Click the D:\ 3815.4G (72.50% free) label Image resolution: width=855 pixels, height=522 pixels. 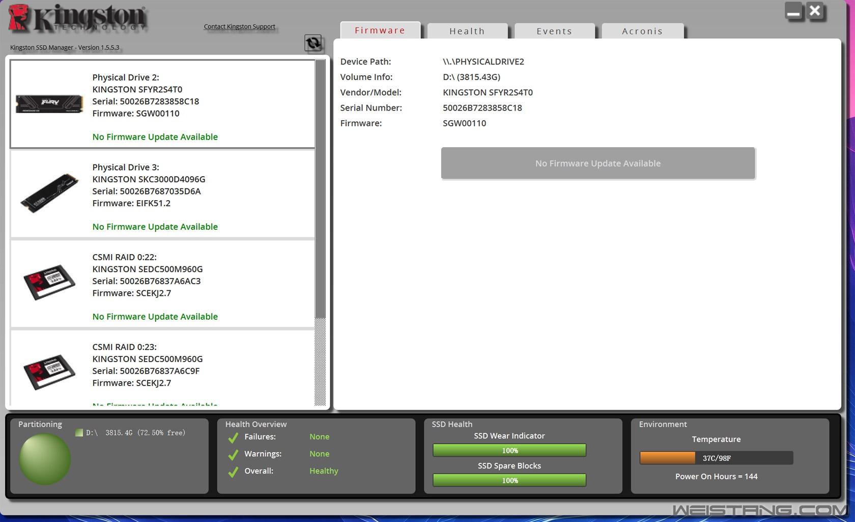(x=136, y=433)
